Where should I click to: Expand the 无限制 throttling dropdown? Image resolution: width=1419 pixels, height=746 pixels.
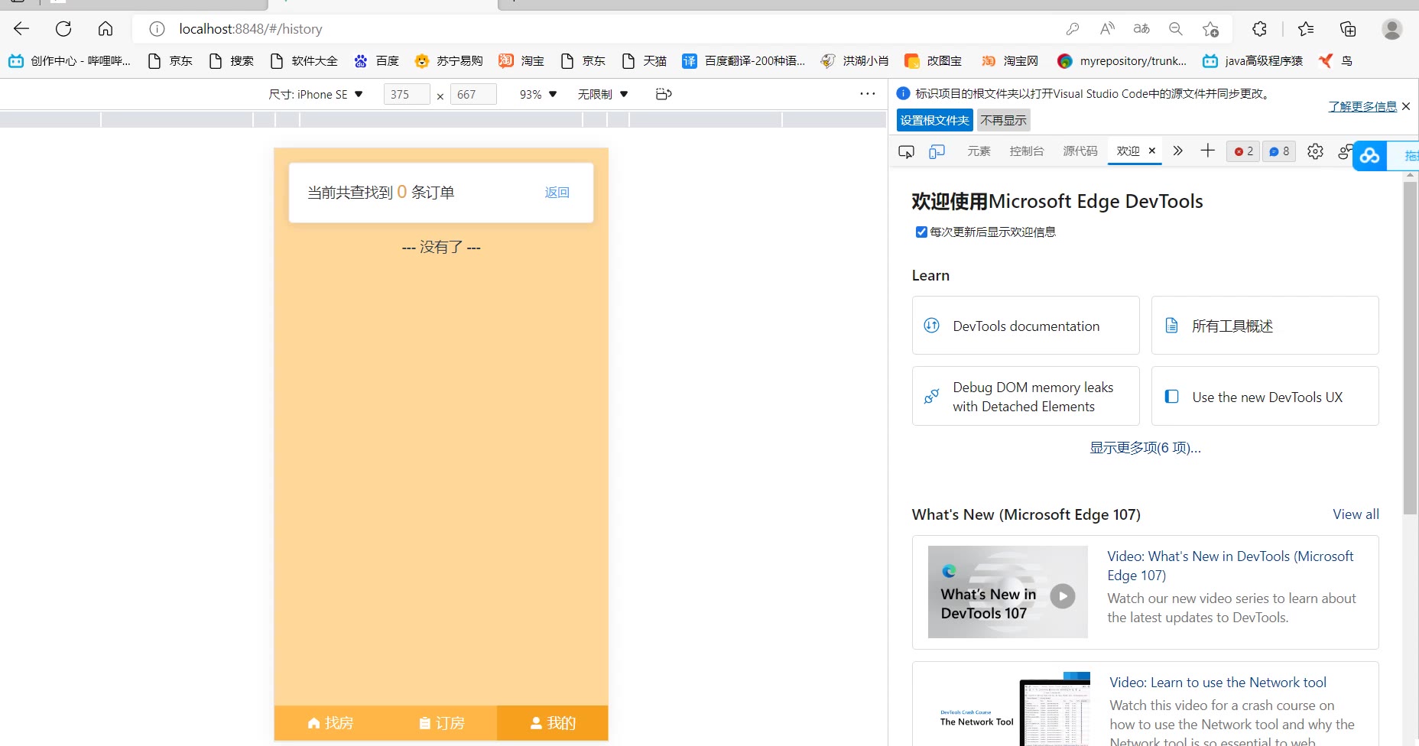(x=602, y=94)
